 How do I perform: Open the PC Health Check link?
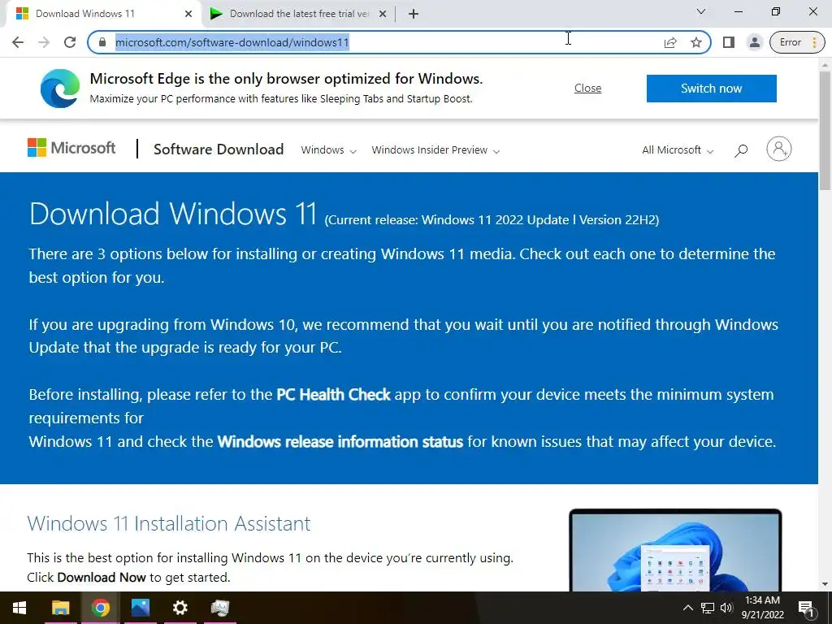coord(333,395)
